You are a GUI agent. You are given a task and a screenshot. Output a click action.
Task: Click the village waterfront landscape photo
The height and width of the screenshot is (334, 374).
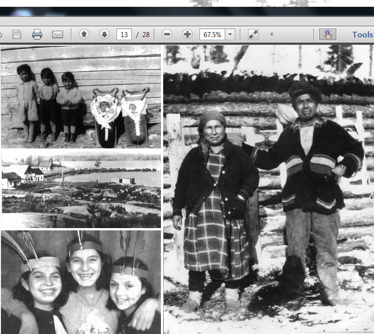coord(81,189)
